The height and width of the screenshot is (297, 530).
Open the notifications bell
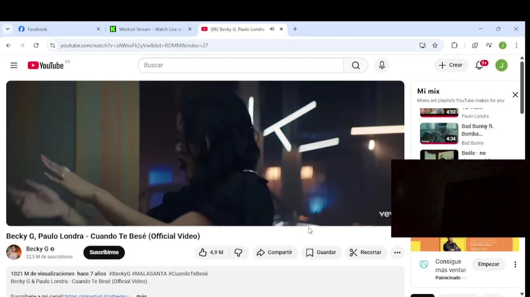click(480, 65)
